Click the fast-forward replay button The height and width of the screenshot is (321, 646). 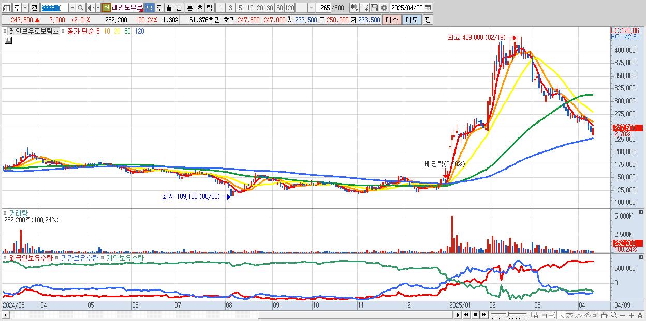(x=483, y=315)
